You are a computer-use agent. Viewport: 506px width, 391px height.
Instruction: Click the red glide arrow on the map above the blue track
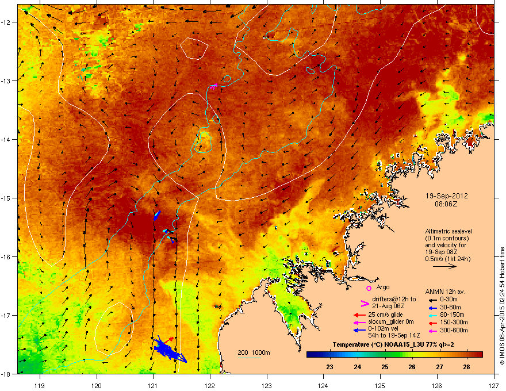coord(169,340)
